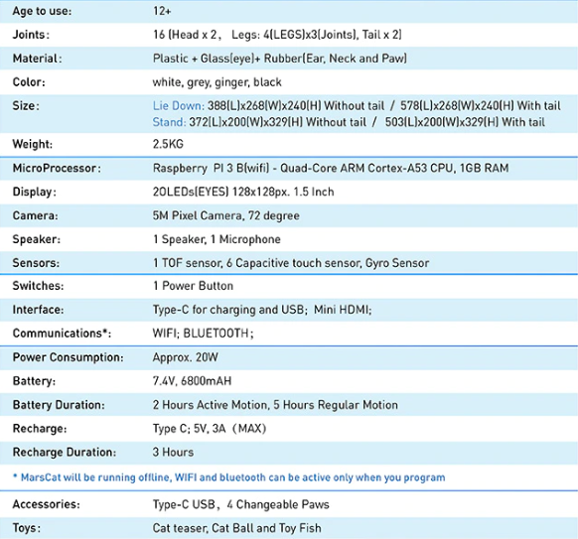Select 'Type-C for charging and USB' text
This screenshot has width=578, height=539.
point(227,310)
